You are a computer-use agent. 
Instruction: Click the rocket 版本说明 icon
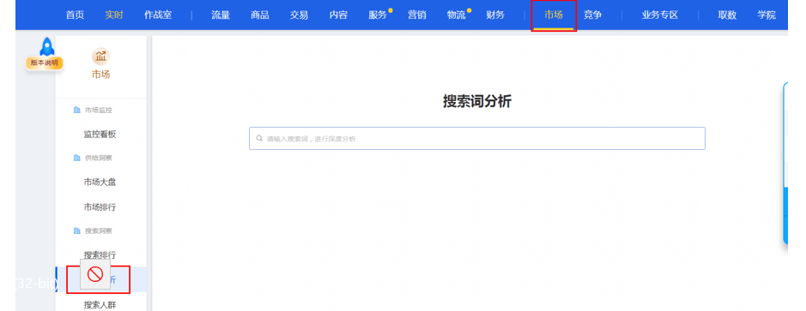pyautogui.click(x=45, y=53)
